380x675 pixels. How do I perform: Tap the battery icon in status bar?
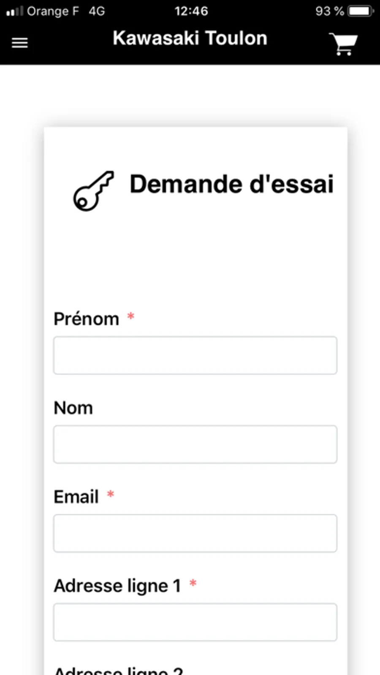point(361,11)
